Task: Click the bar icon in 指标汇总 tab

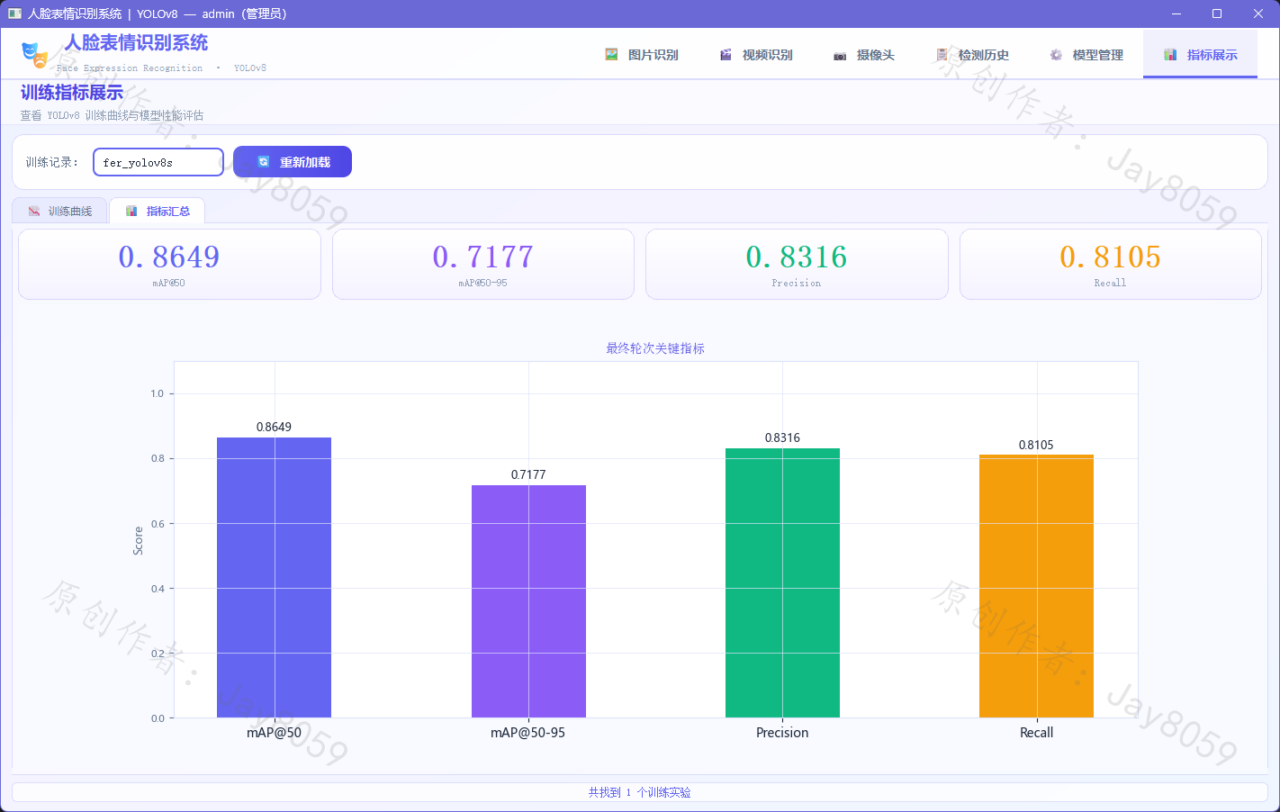Action: pyautogui.click(x=131, y=211)
